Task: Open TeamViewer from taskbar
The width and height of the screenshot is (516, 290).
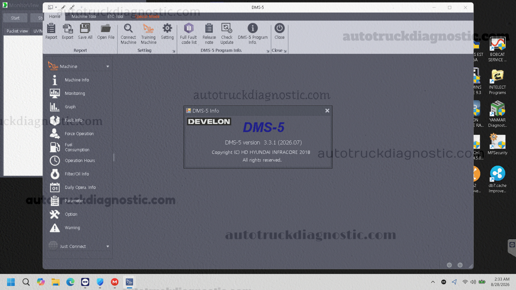Action: (85, 282)
